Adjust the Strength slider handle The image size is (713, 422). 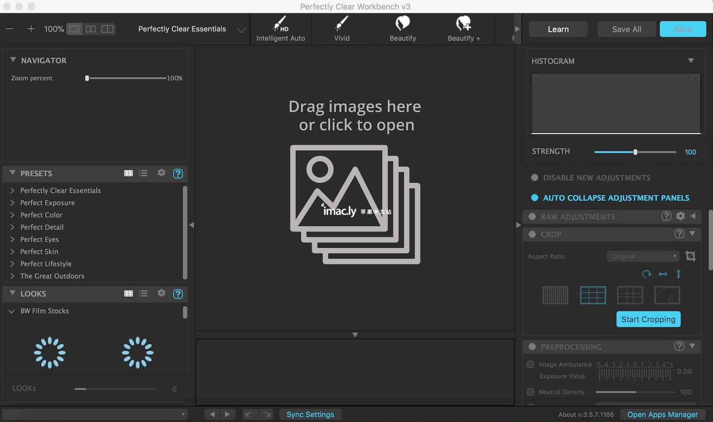pyautogui.click(x=635, y=152)
